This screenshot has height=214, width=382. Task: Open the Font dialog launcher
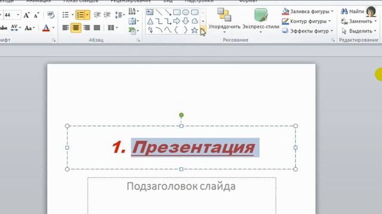pos(54,40)
